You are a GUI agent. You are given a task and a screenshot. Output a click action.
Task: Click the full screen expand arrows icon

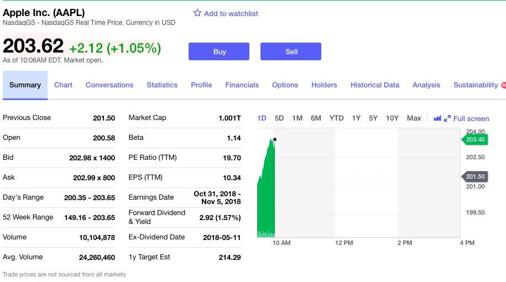[x=447, y=118]
